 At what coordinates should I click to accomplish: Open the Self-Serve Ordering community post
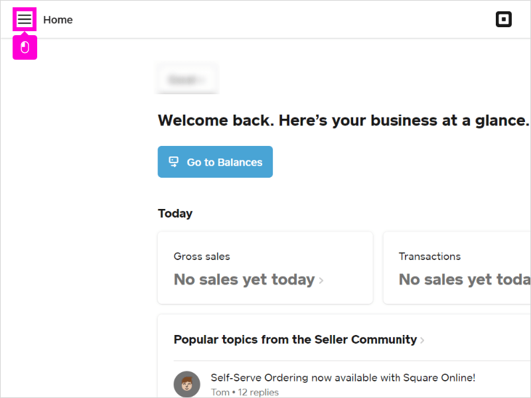click(342, 377)
